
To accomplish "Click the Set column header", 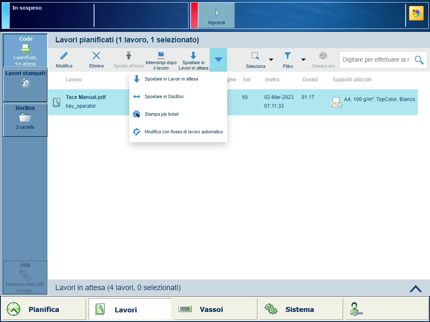I will (246, 79).
